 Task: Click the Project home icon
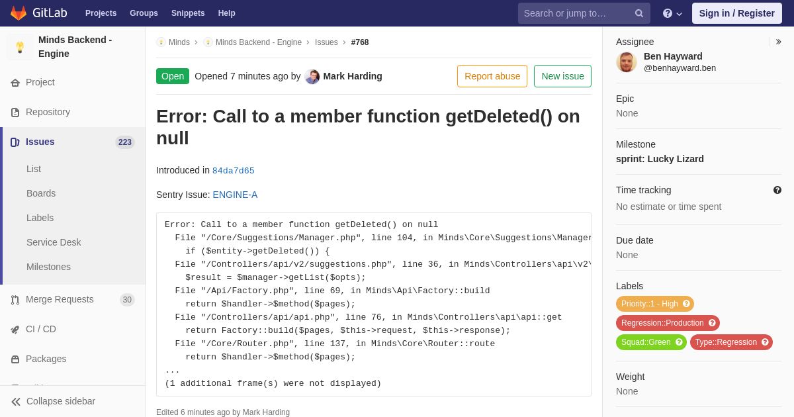pyautogui.click(x=15, y=83)
